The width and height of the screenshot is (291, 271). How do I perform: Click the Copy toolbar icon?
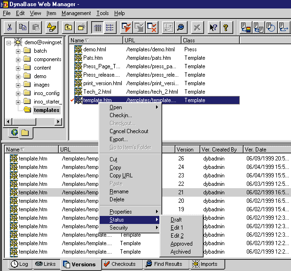tap(23, 27)
